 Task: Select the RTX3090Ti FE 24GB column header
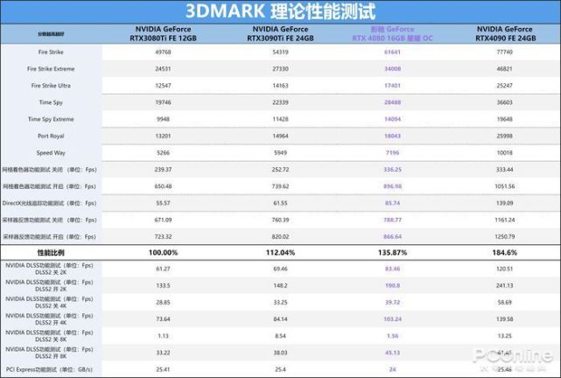coord(280,33)
